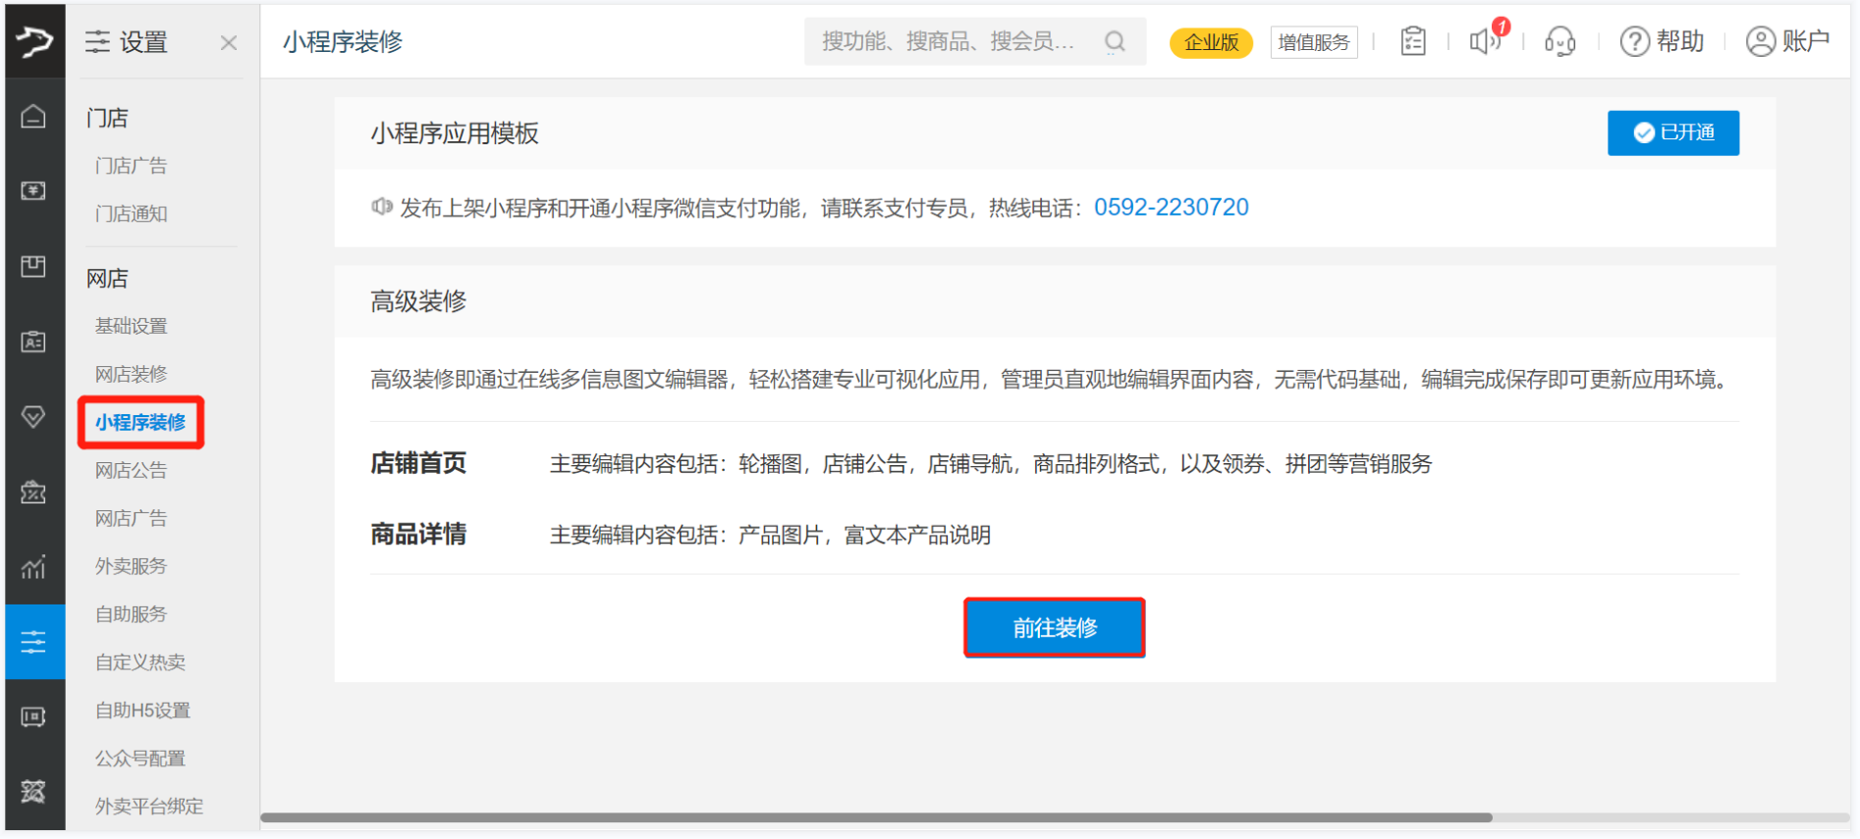Click the clipboard task list icon
Viewport: 1860px width, 839px height.
coord(1412,42)
